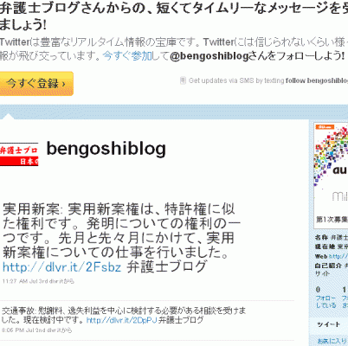Open the http://dlvr.it/2DpPJ link

[x=121, y=320]
